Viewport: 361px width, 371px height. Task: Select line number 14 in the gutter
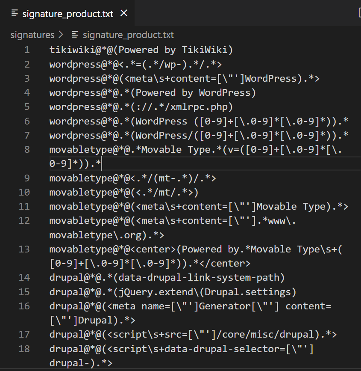pos(24,278)
